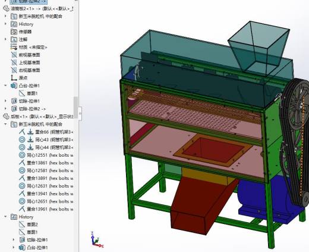
Task: Click the 凸台-拉伸1 boss-extrude feature icon
Action: (x=14, y=86)
